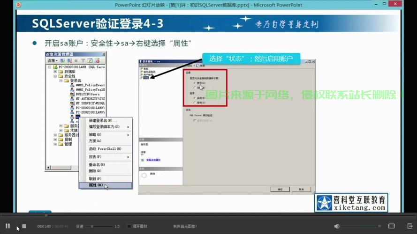Toggle the 登录已锁定 checkbox under SQL Server 身份验证

click(x=195, y=120)
